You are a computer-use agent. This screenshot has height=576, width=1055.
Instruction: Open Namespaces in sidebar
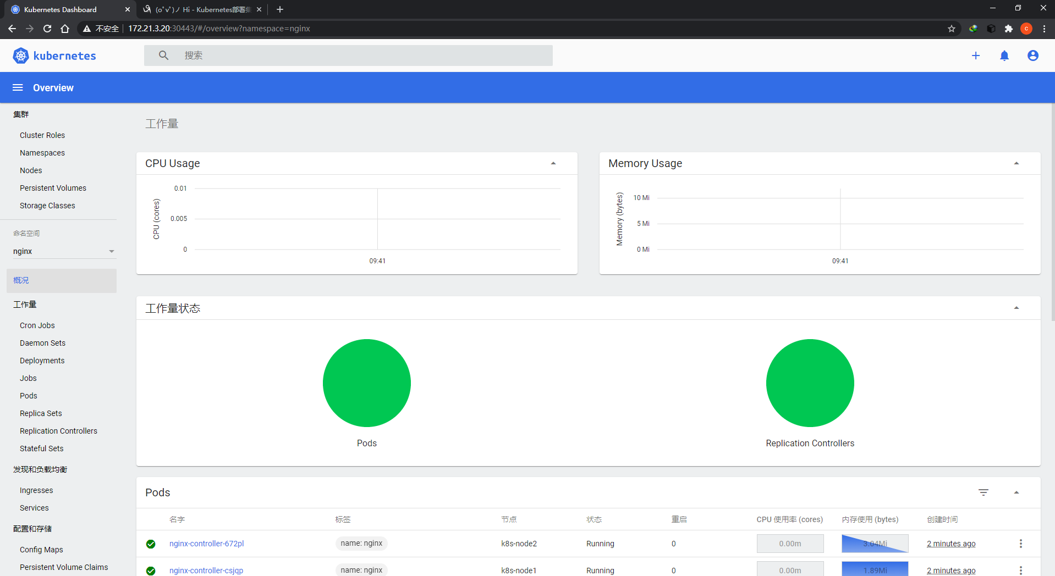pos(42,153)
